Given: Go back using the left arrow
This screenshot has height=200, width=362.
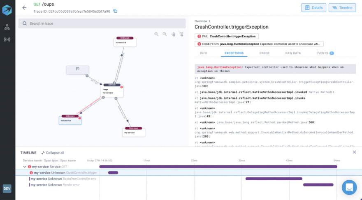Looking at the screenshot, I should tap(24, 8).
